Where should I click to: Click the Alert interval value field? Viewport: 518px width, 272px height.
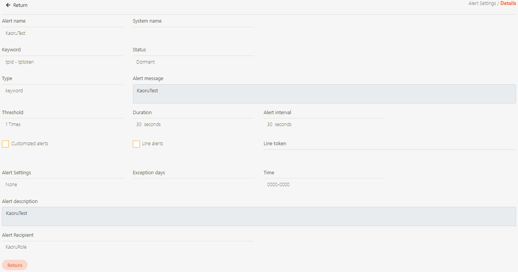click(x=324, y=125)
